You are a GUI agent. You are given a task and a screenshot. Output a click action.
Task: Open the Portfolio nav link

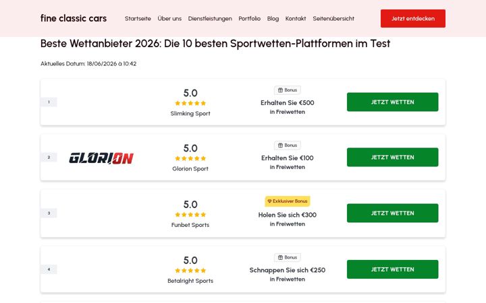pyautogui.click(x=250, y=19)
